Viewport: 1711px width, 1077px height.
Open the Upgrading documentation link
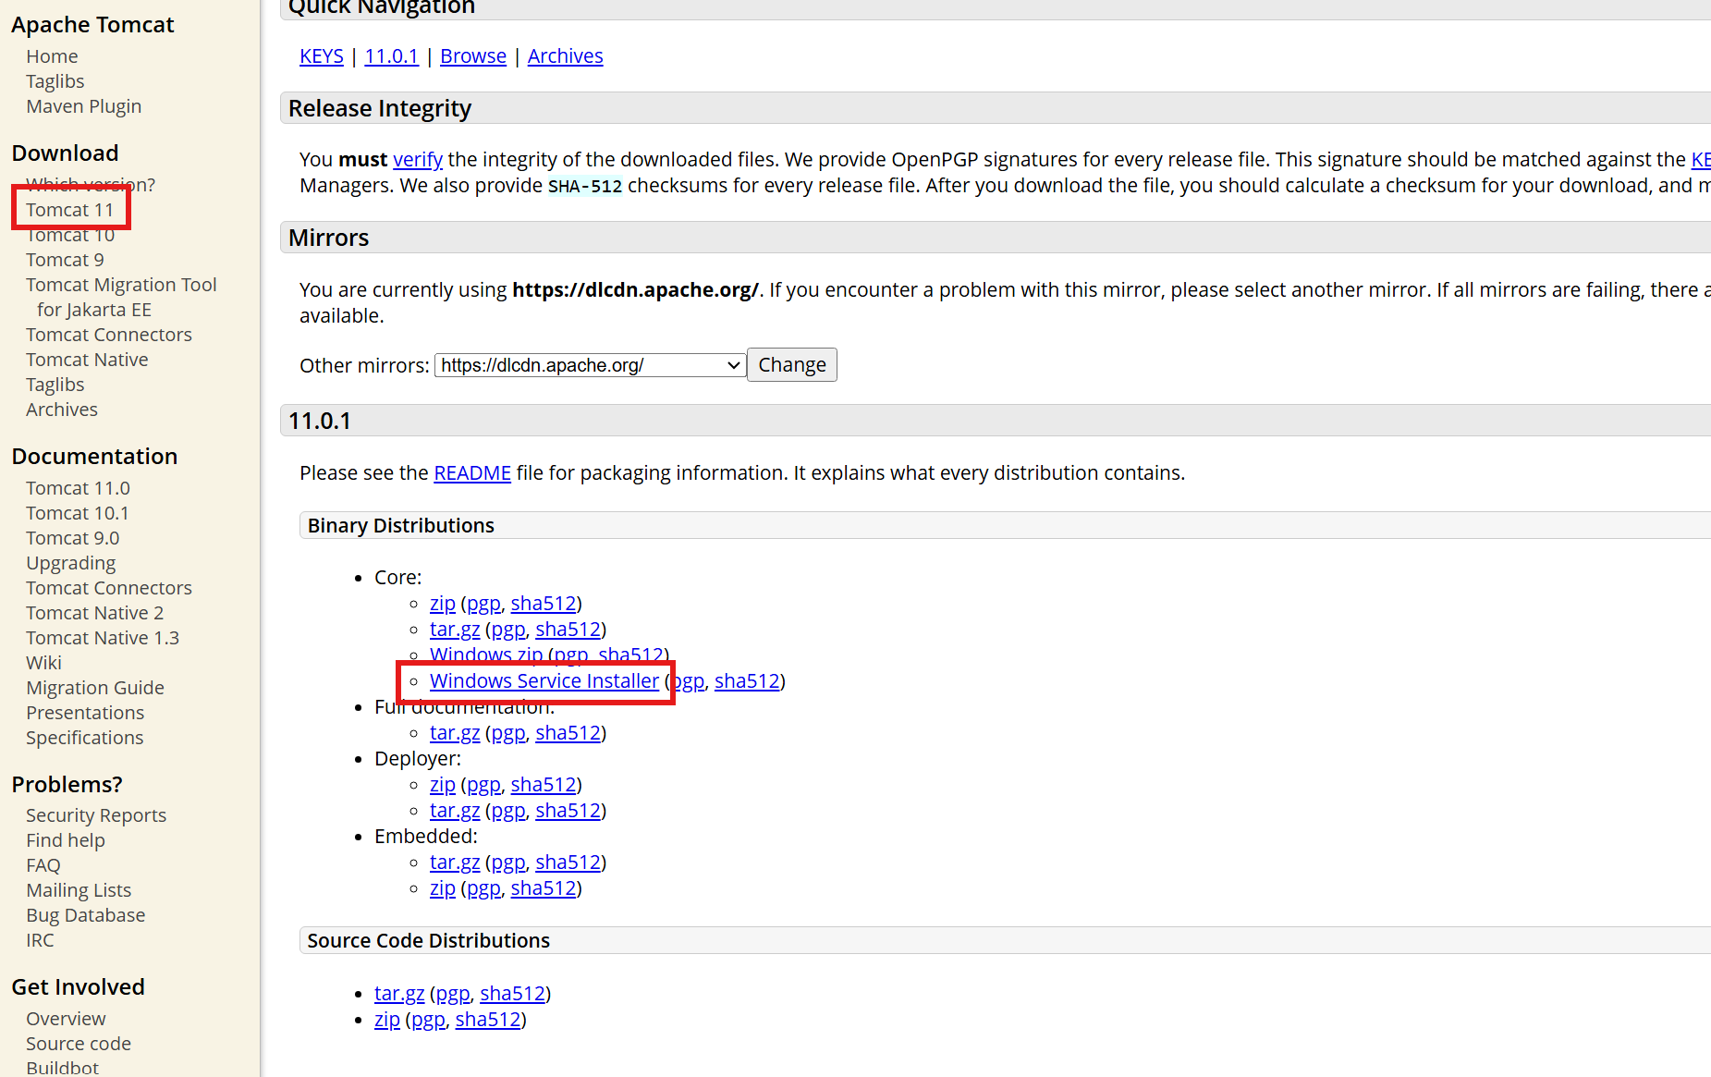coord(70,563)
